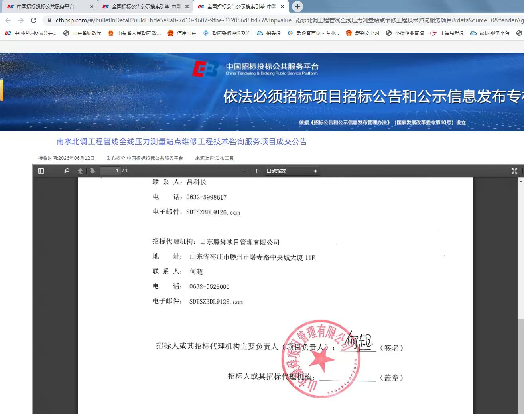Click the text 山东滕舜项目管理有限公司
The width and height of the screenshot is (524, 414).
[x=240, y=242]
